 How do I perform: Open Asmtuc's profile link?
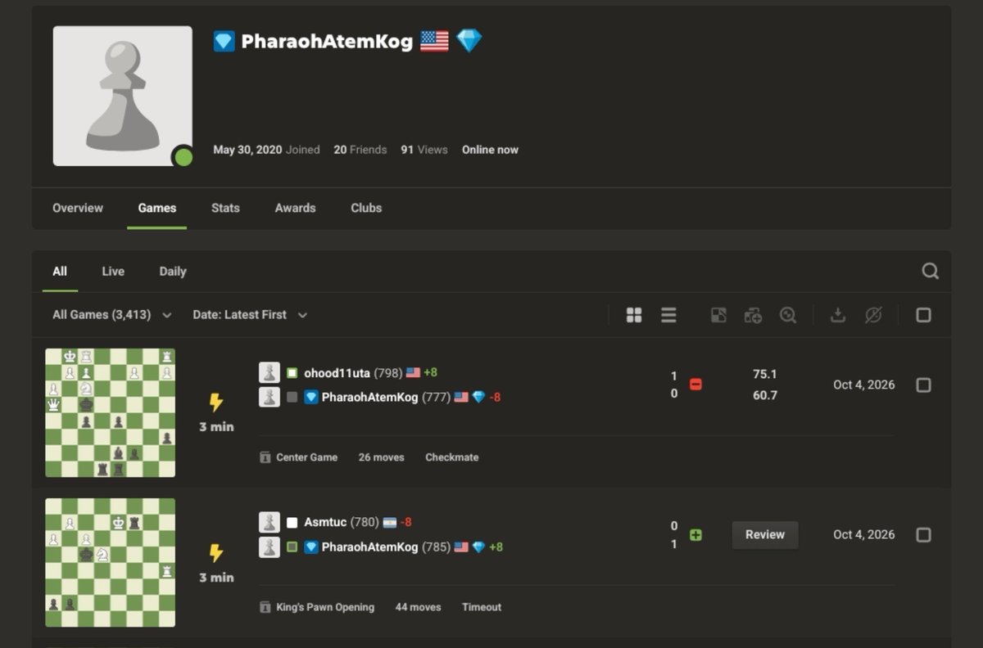[x=325, y=523]
